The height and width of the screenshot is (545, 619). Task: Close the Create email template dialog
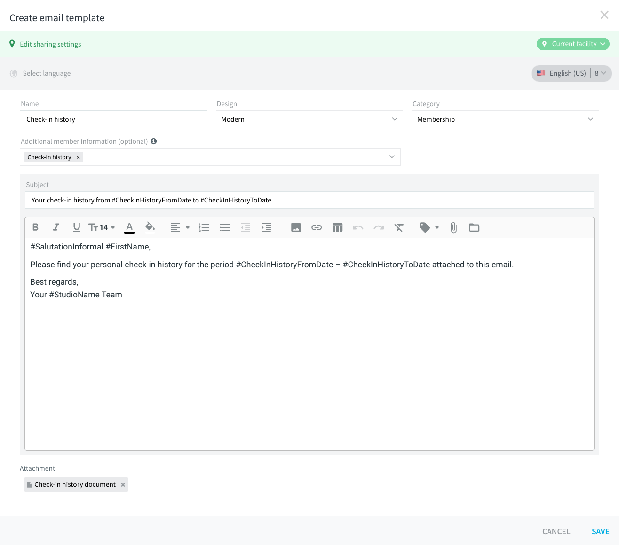[x=604, y=15]
